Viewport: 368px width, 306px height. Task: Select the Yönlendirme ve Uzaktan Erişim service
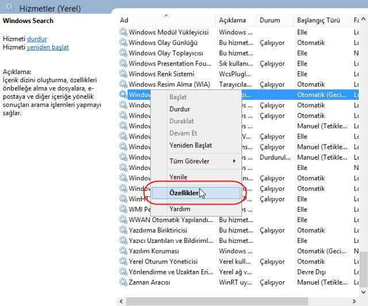pyautogui.click(x=171, y=272)
